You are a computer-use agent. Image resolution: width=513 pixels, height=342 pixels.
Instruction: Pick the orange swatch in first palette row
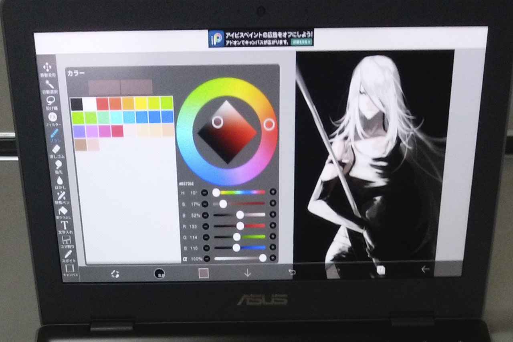[115, 104]
